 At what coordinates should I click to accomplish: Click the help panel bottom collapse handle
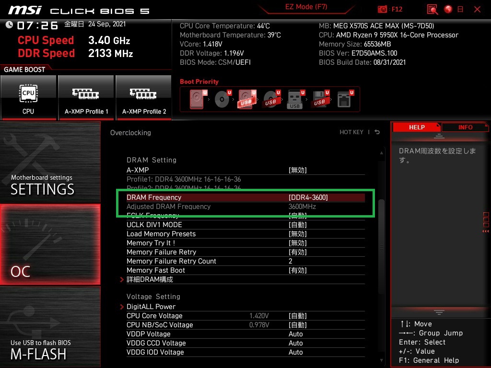439,312
